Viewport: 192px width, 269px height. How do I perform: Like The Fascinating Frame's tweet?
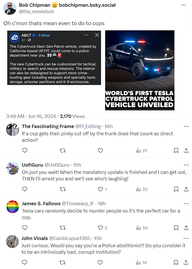(x=100, y=151)
